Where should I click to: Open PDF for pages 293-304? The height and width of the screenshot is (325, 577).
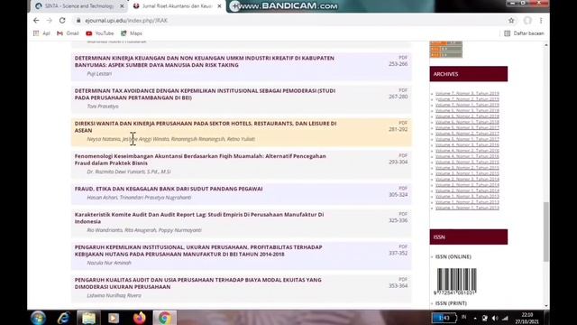coord(403,155)
